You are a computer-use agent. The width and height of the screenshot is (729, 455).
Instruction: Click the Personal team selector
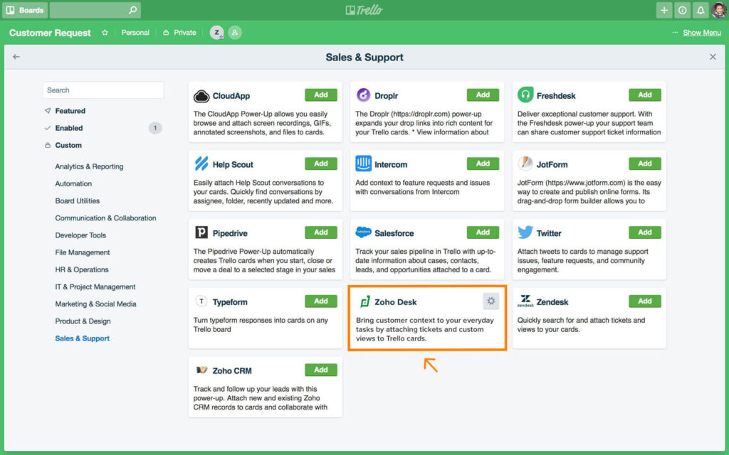click(135, 33)
